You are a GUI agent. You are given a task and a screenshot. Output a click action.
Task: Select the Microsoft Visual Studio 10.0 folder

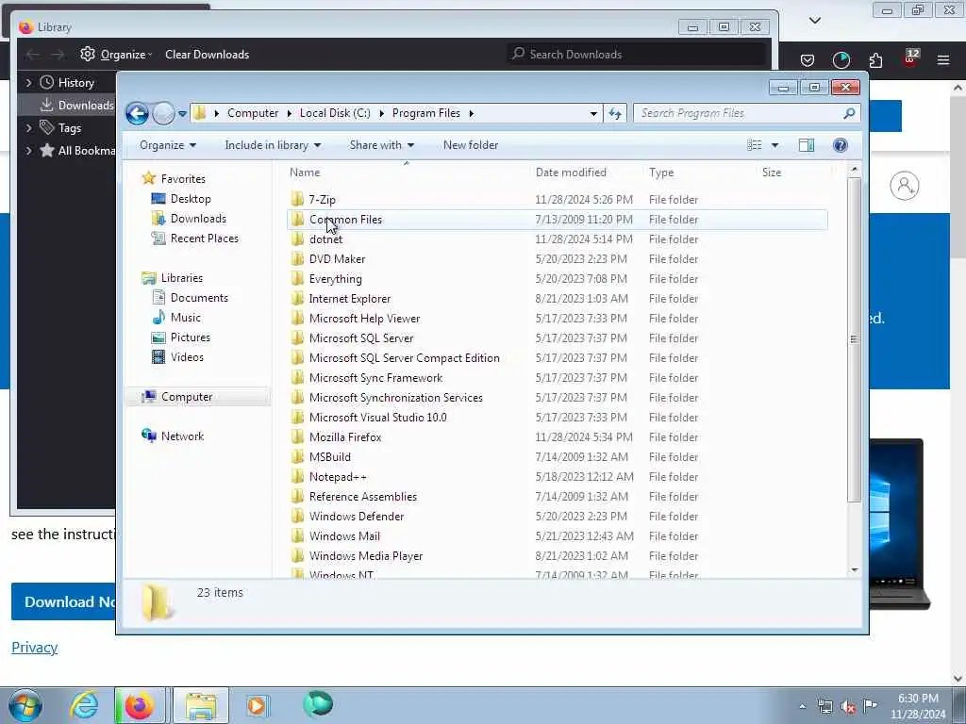pyautogui.click(x=377, y=418)
